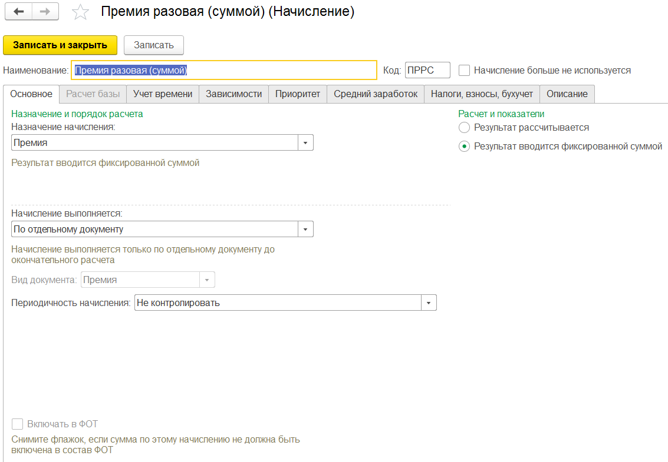
Task: Click the forward navigation arrow
Action: 45,12
